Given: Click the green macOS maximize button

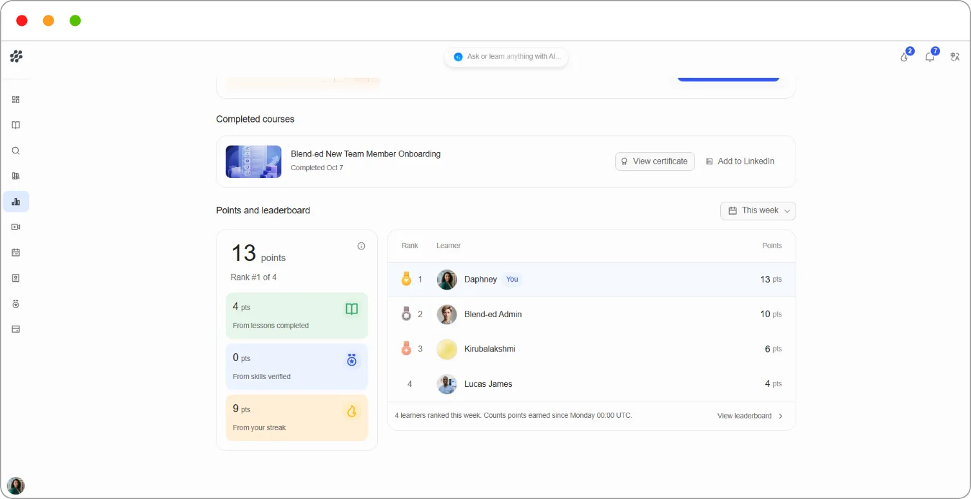Looking at the screenshot, I should tap(75, 21).
